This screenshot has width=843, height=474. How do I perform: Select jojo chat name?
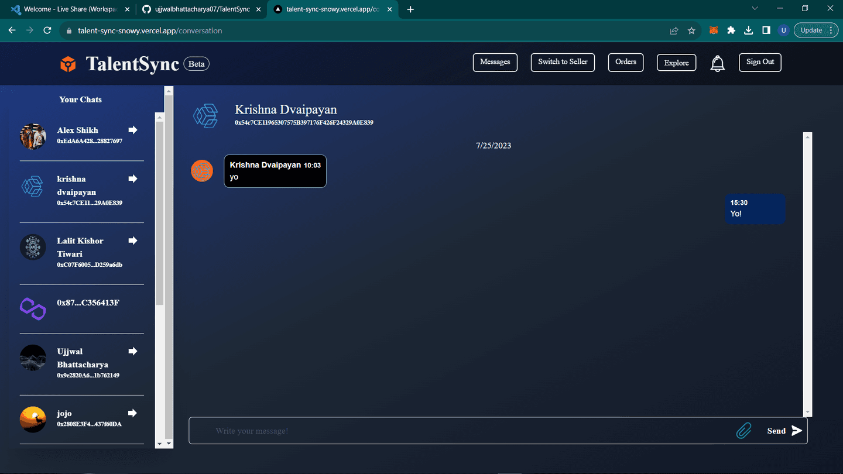point(64,413)
